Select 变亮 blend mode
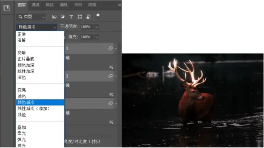 40,90
